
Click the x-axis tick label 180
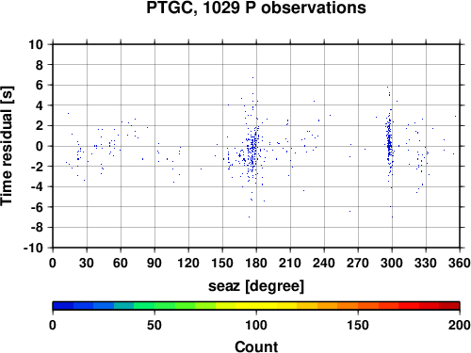point(256,263)
